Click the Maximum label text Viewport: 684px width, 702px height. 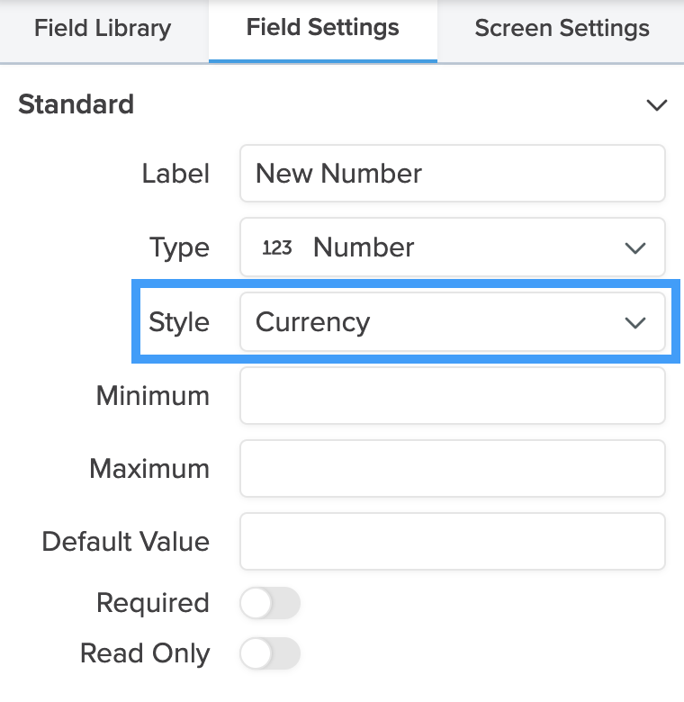[x=149, y=469]
